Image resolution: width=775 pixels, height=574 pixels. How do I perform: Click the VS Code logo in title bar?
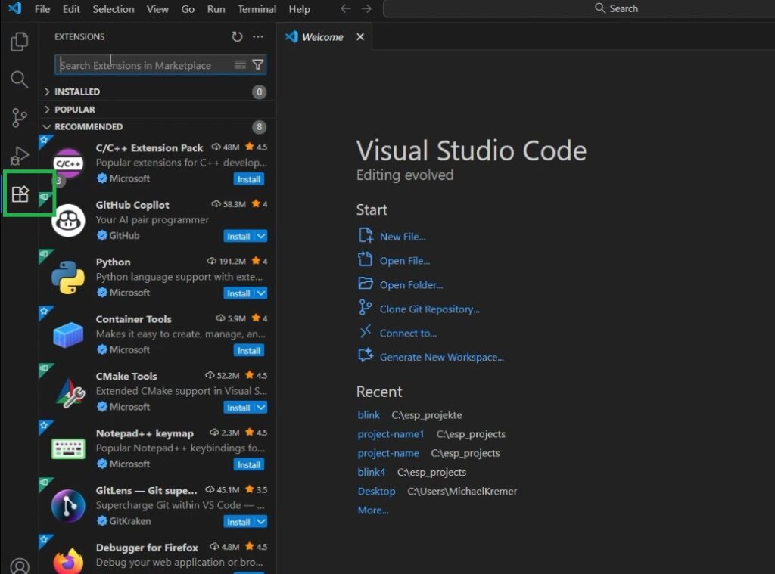click(x=15, y=8)
